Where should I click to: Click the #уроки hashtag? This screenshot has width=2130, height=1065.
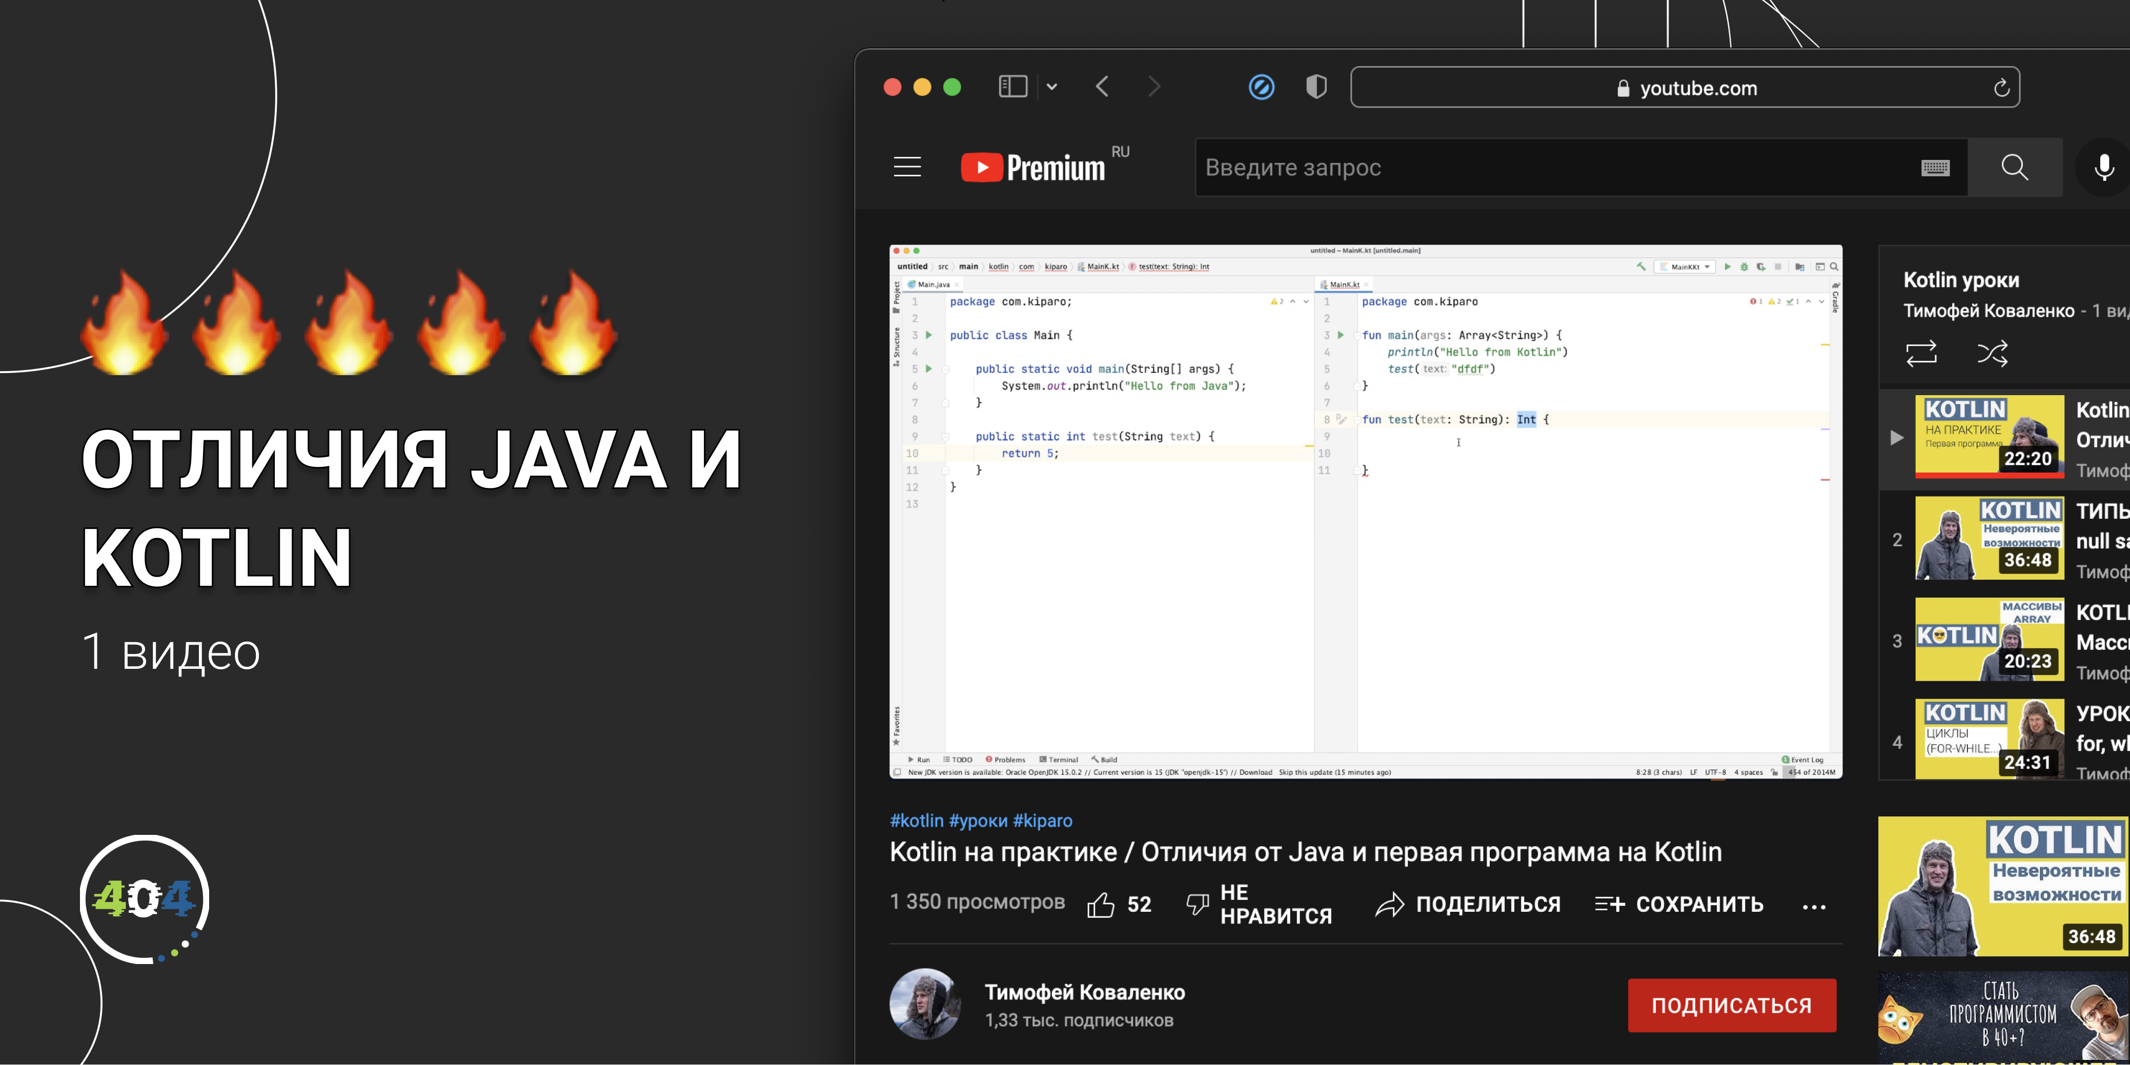978,820
